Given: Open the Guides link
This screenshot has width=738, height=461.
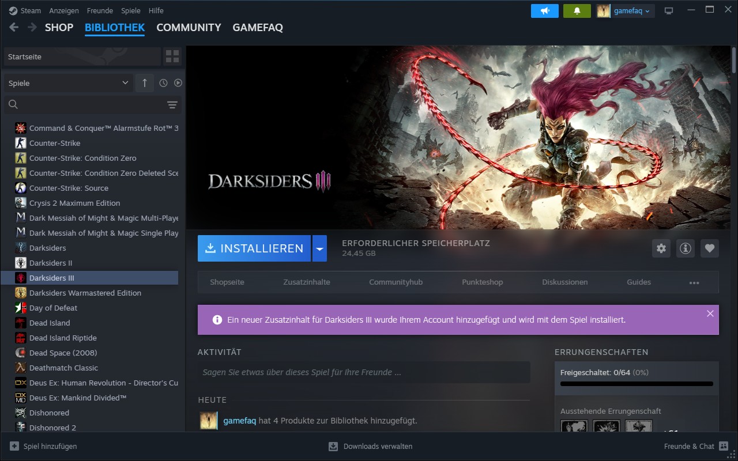Looking at the screenshot, I should [639, 282].
